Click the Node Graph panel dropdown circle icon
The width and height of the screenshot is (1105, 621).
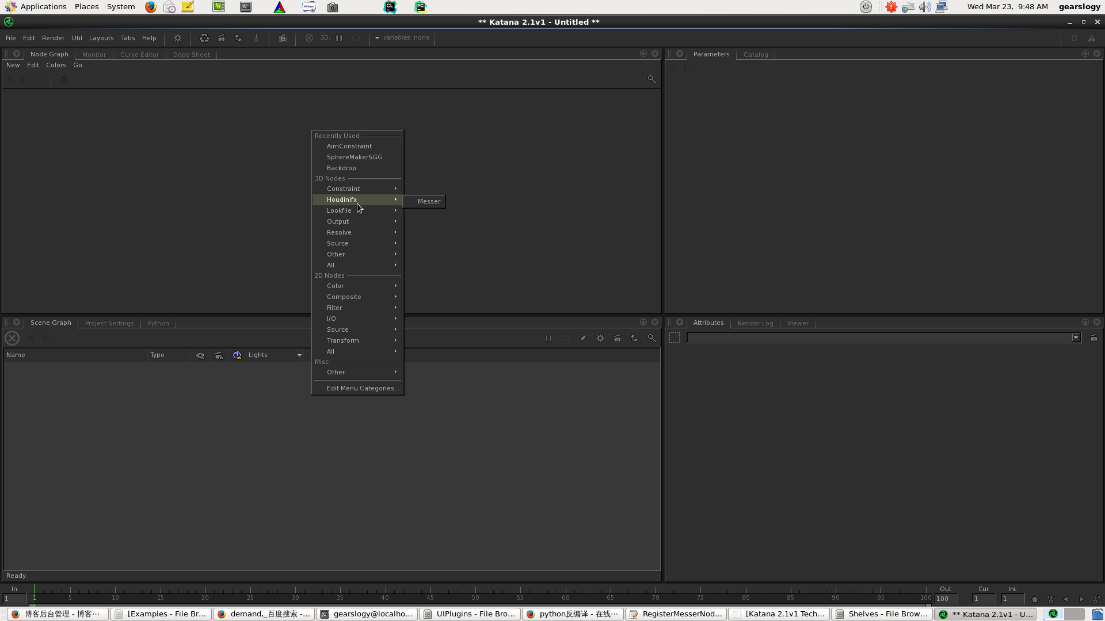point(17,53)
